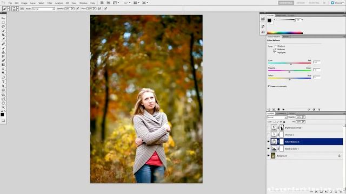This screenshot has width=346, height=194.
Task: Open the CS Live button
Action: pos(337,3)
